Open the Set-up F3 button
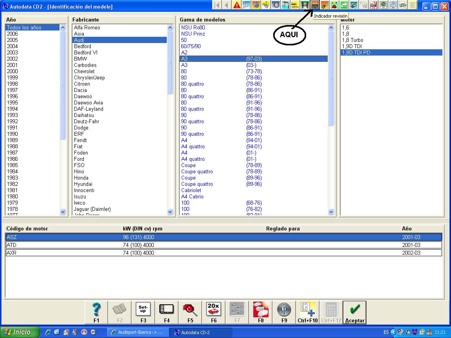451x338 pixels. (x=143, y=313)
